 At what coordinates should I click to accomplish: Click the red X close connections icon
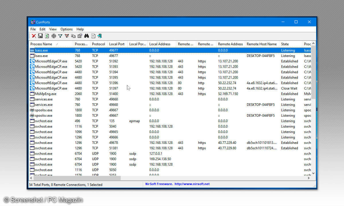coord(34,36)
